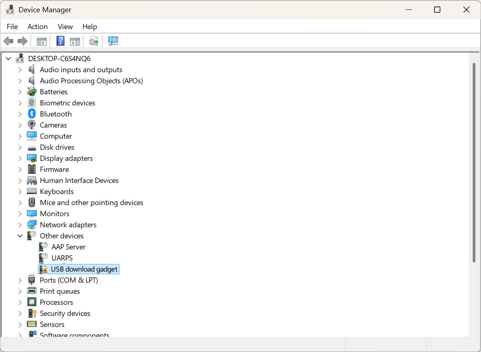Open Help using the blue question mark icon
This screenshot has width=481, height=352.
(60, 41)
